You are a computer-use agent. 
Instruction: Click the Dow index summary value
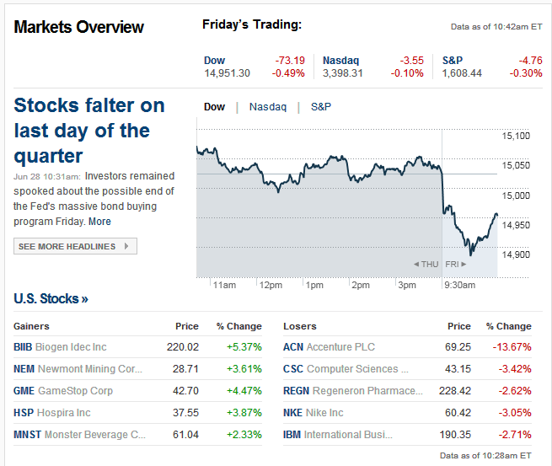coord(227,73)
